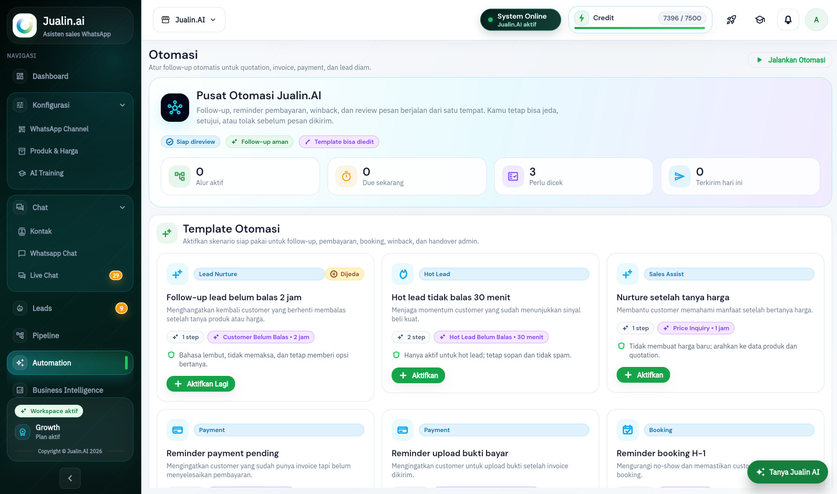Screen dimensions: 837x494
Task: Collapse the sidebar with arrow button
Action: pyautogui.click(x=70, y=478)
